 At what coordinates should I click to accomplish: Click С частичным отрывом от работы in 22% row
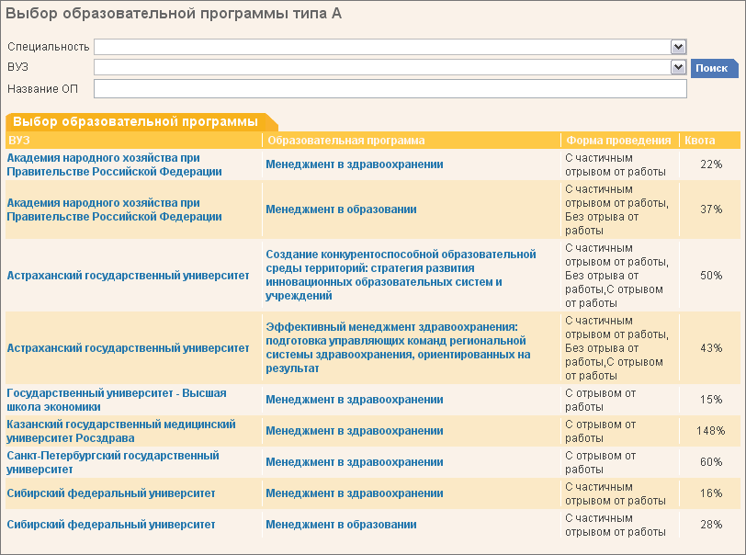pos(616,164)
